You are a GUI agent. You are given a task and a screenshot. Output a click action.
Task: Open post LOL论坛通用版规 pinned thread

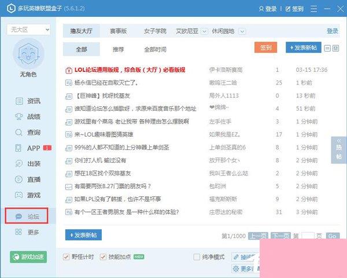coord(130,70)
